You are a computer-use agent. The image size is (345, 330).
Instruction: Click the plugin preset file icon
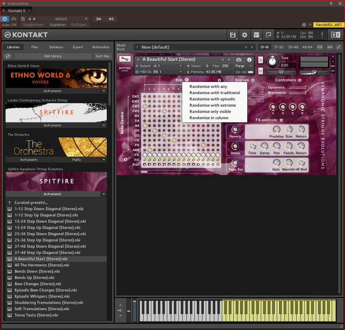23,19
